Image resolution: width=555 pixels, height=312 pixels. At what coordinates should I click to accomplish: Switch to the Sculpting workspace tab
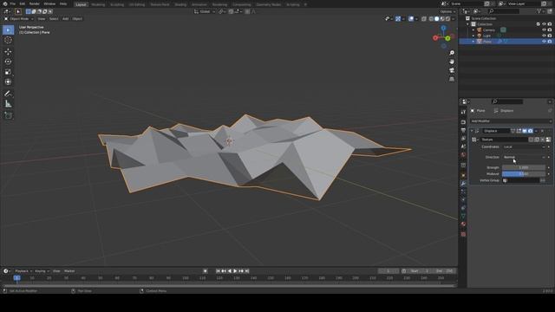(x=117, y=4)
